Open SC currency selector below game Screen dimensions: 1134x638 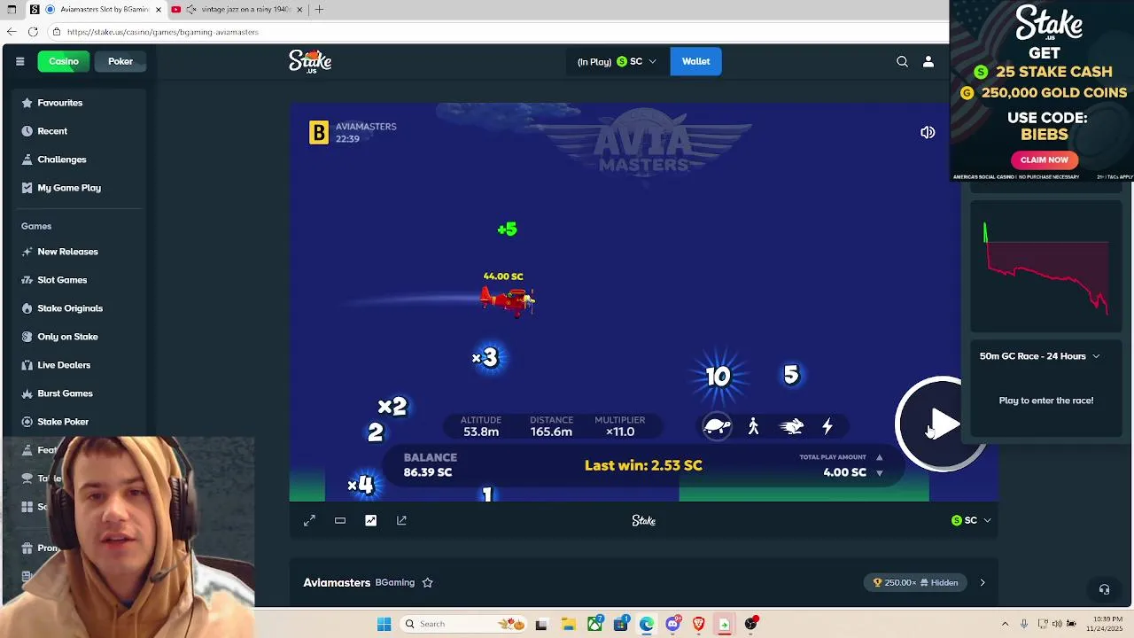971,520
